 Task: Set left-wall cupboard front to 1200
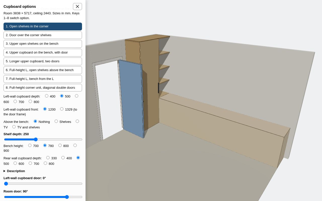(x=45, y=109)
